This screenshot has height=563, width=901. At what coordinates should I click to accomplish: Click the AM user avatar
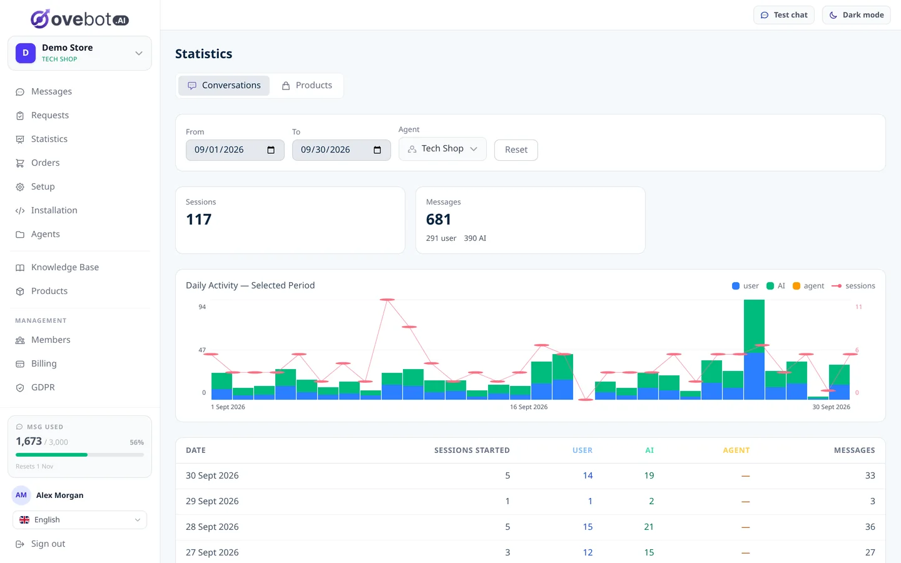click(x=21, y=495)
